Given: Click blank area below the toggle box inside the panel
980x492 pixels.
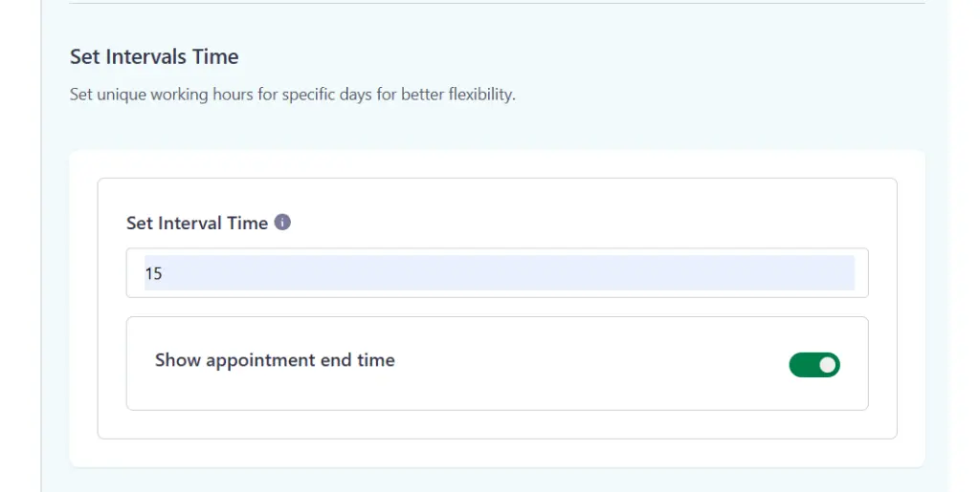Looking at the screenshot, I should tap(498, 424).
